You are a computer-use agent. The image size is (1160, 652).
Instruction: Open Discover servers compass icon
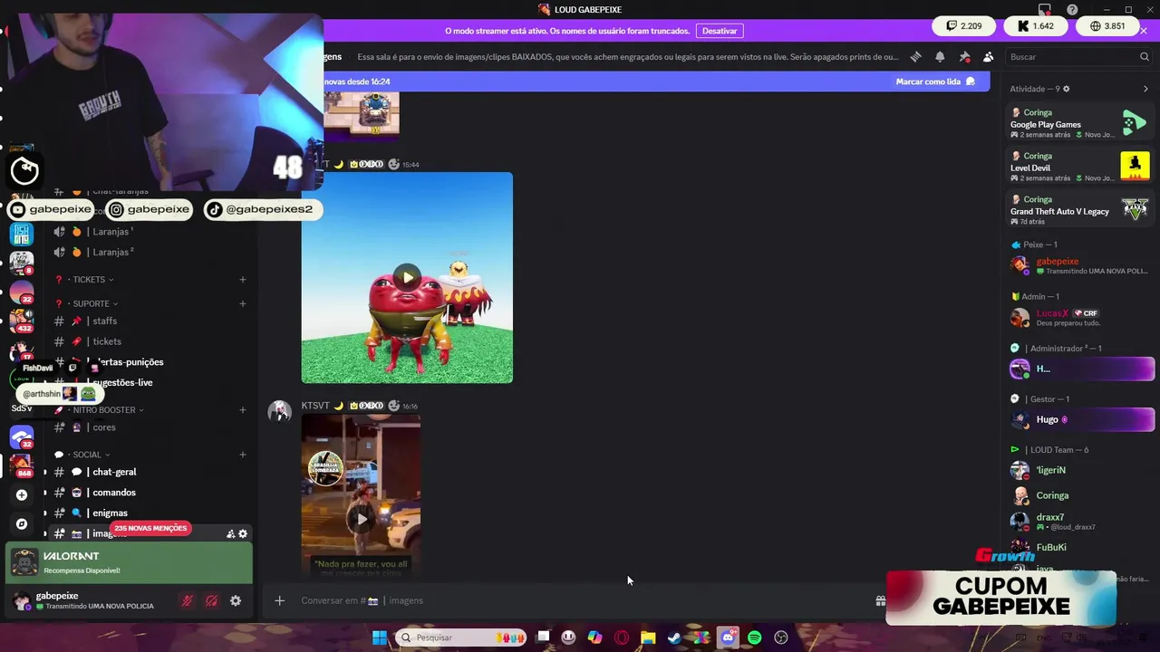point(22,523)
